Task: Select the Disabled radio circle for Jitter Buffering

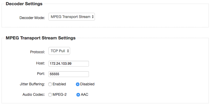Action: coord(78,84)
